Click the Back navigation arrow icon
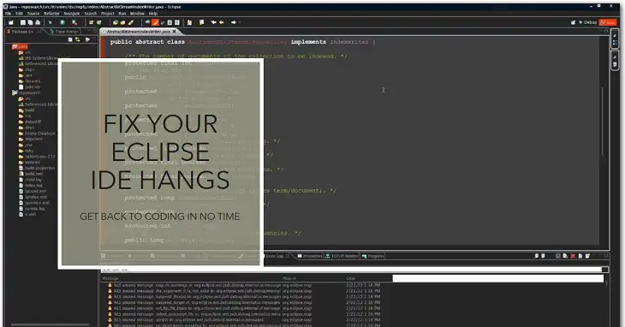The image size is (625, 327). click(214, 23)
